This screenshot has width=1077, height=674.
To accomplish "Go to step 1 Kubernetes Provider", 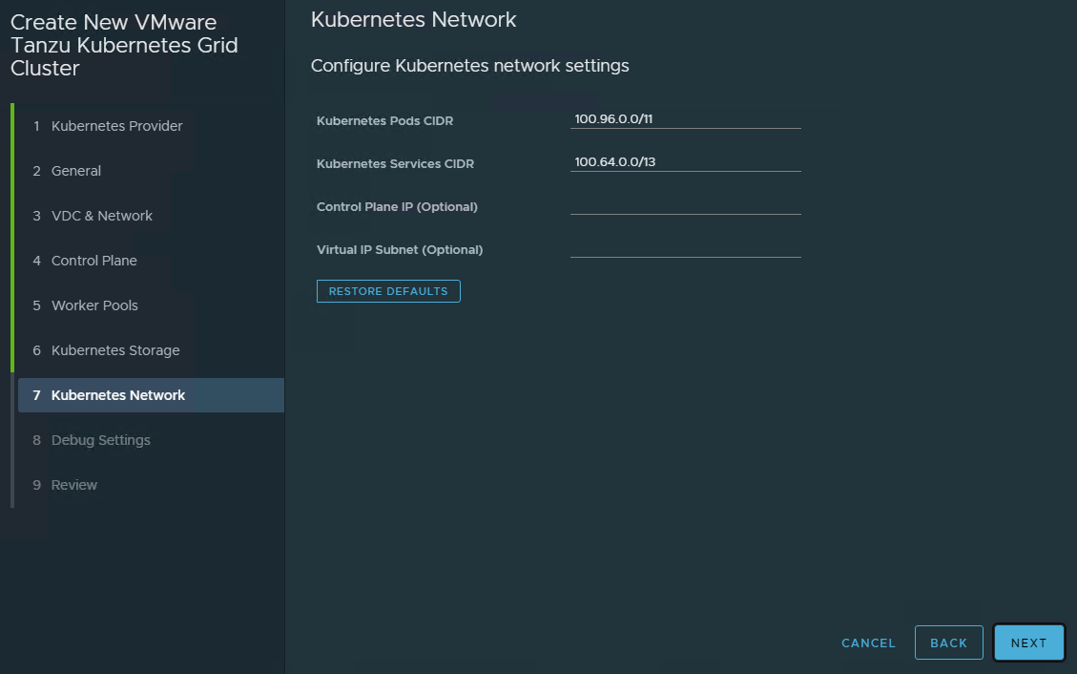I will (116, 126).
